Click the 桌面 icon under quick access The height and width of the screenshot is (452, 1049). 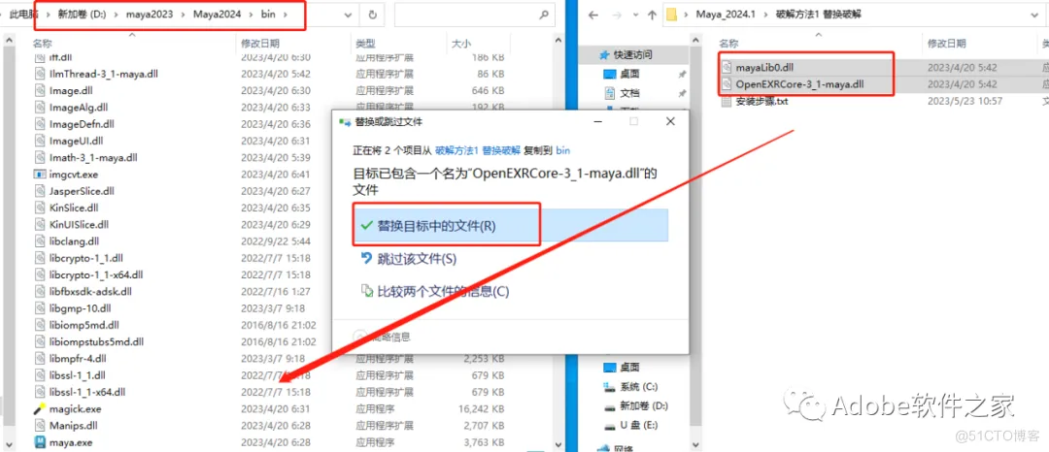[609, 74]
